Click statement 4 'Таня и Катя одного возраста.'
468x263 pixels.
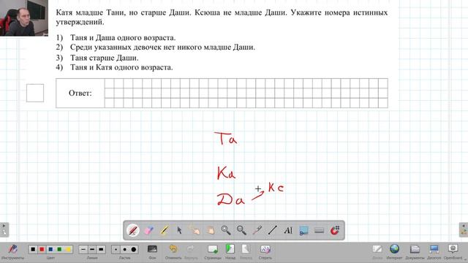point(121,67)
